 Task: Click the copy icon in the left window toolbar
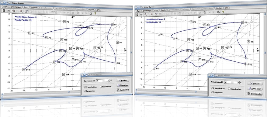(78, 13)
